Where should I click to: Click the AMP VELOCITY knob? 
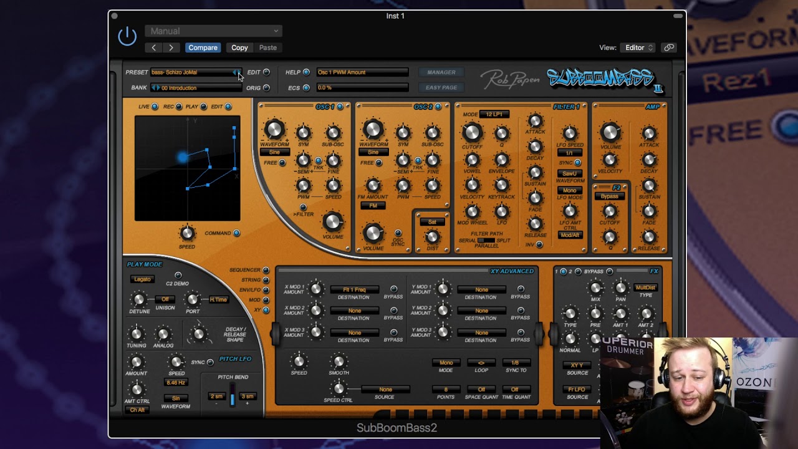point(610,159)
